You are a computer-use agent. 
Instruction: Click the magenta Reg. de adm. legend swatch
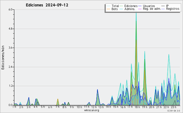[140, 9]
